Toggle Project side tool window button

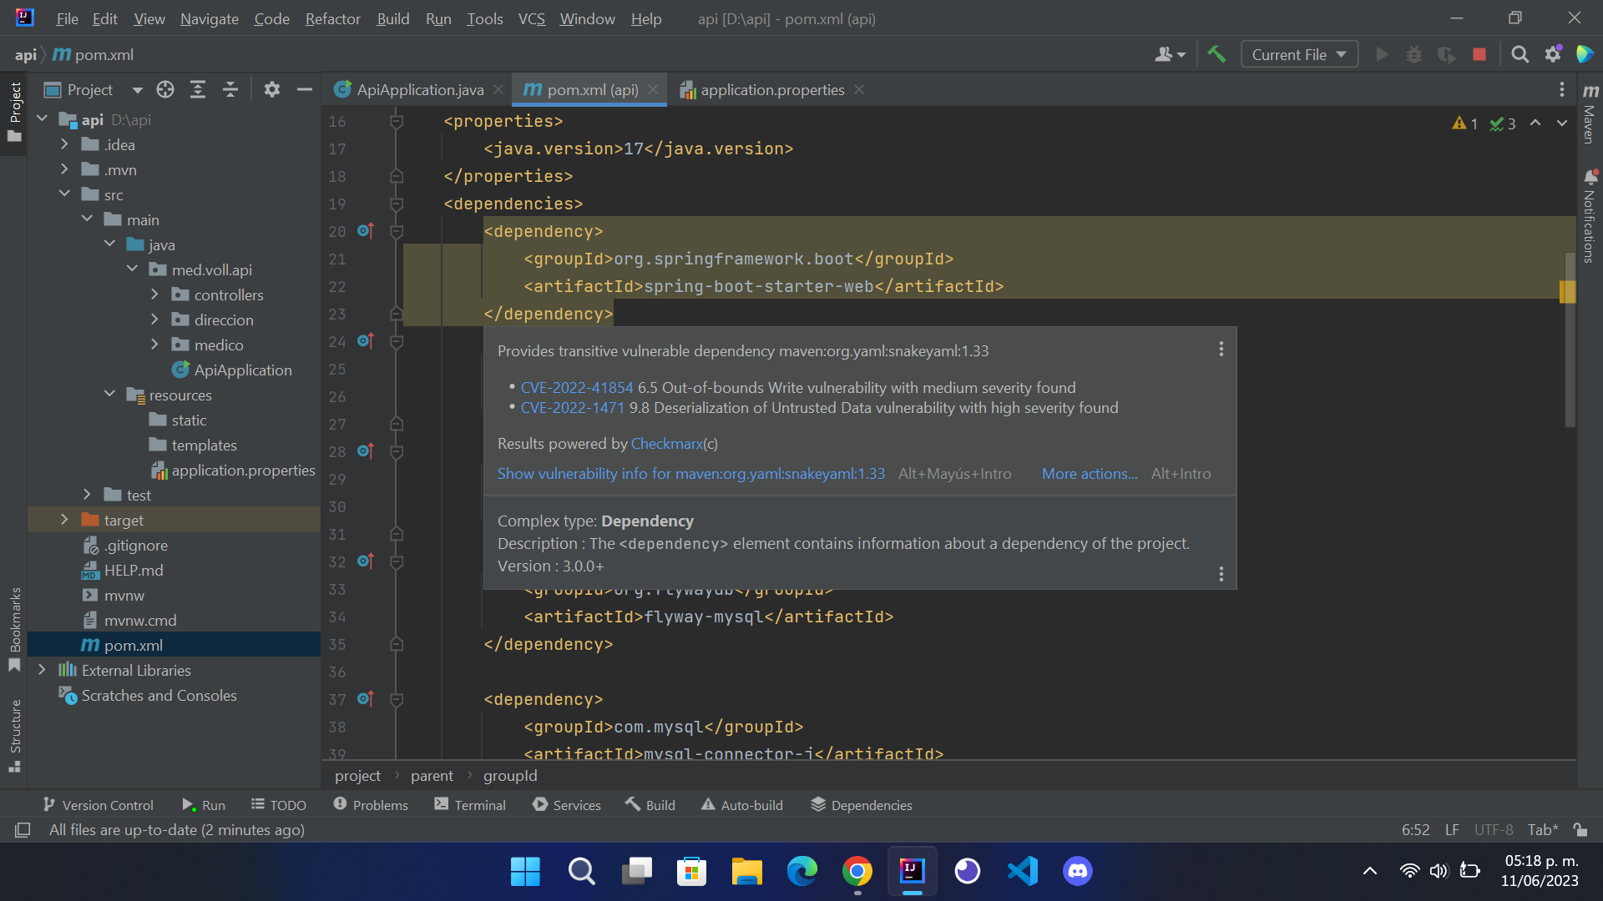pos(14,112)
